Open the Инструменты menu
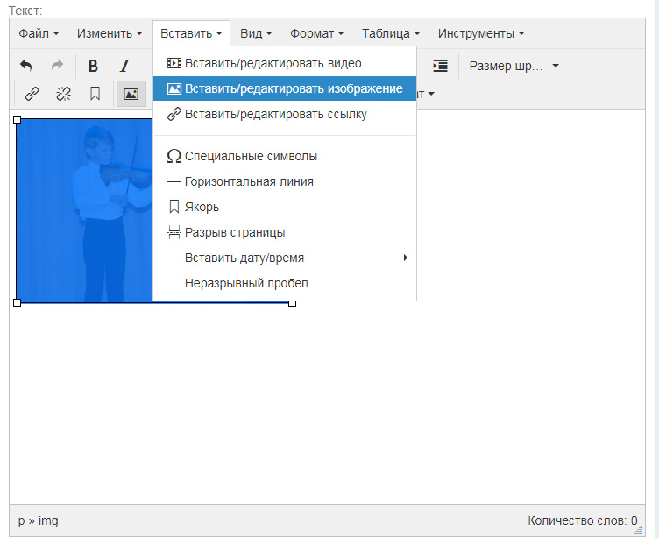Screen dimensions: 659x538 pyautogui.click(x=481, y=33)
